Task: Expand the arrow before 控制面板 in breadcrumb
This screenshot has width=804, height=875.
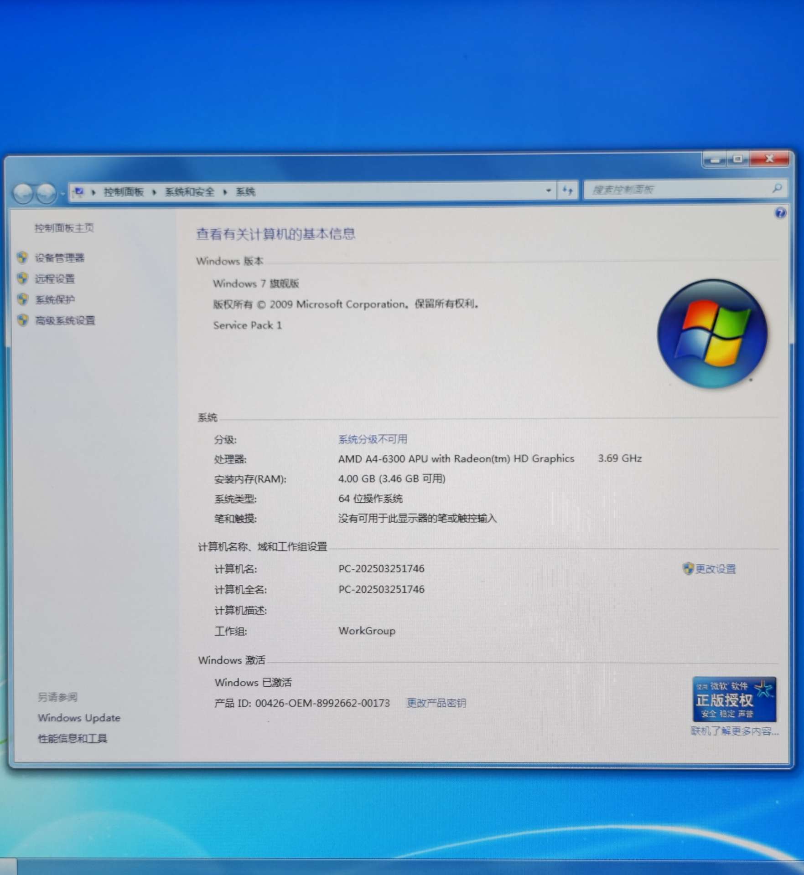Action: coord(93,192)
